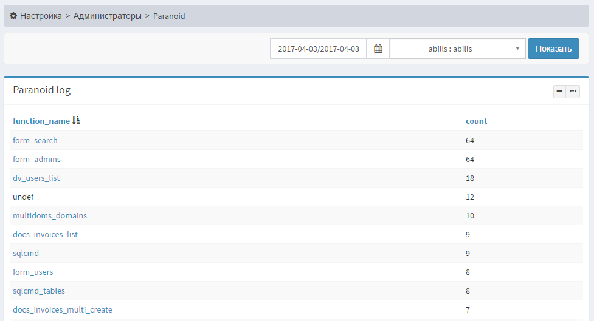The height and width of the screenshot is (321, 594).
Task: Click count value 8 in form_users row
Action: [468, 272]
